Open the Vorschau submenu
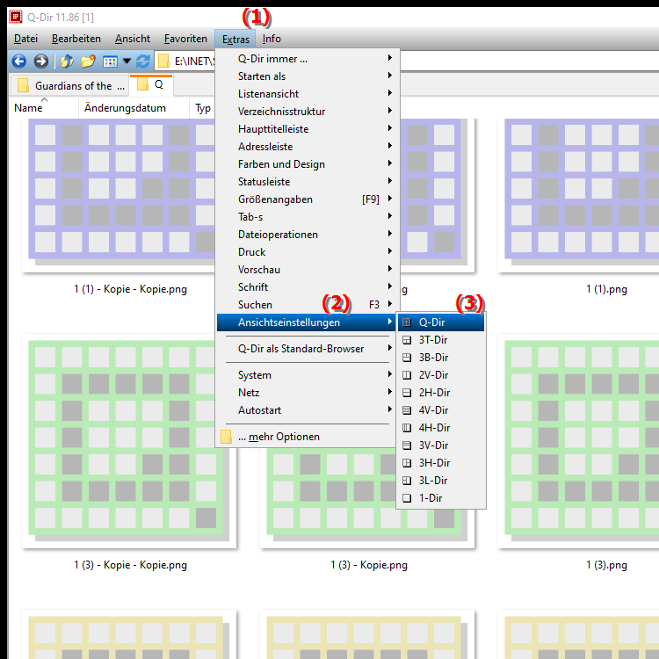The width and height of the screenshot is (659, 659). point(306,270)
